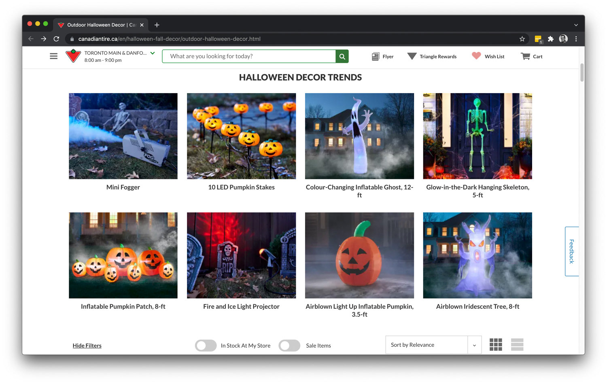Open the Mini Fogger product link
Image resolution: width=607 pixels, height=384 pixels.
tap(123, 187)
